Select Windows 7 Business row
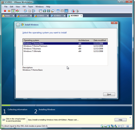The image size is (135, 130). 65,49
